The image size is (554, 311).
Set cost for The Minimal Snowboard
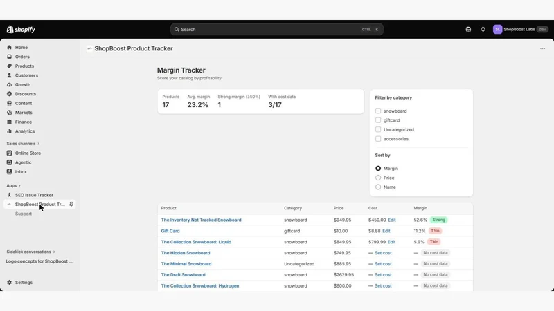pyautogui.click(x=383, y=264)
